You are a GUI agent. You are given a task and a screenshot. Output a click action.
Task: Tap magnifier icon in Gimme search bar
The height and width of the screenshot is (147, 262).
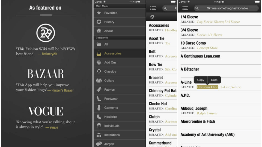197,8
